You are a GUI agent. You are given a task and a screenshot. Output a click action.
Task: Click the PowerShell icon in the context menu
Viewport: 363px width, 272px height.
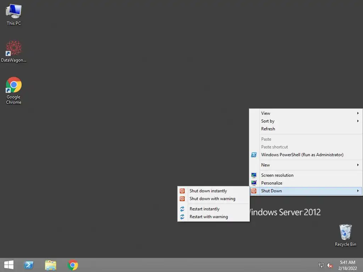pos(254,155)
